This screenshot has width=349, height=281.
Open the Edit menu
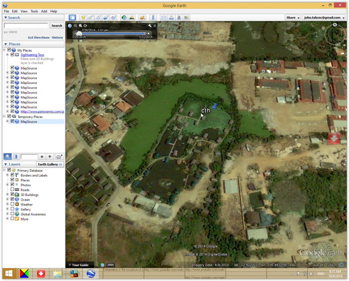tap(15, 11)
